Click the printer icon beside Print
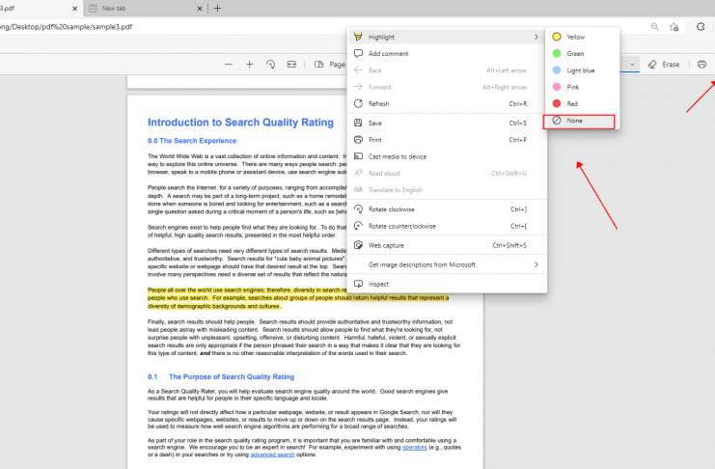 358,140
